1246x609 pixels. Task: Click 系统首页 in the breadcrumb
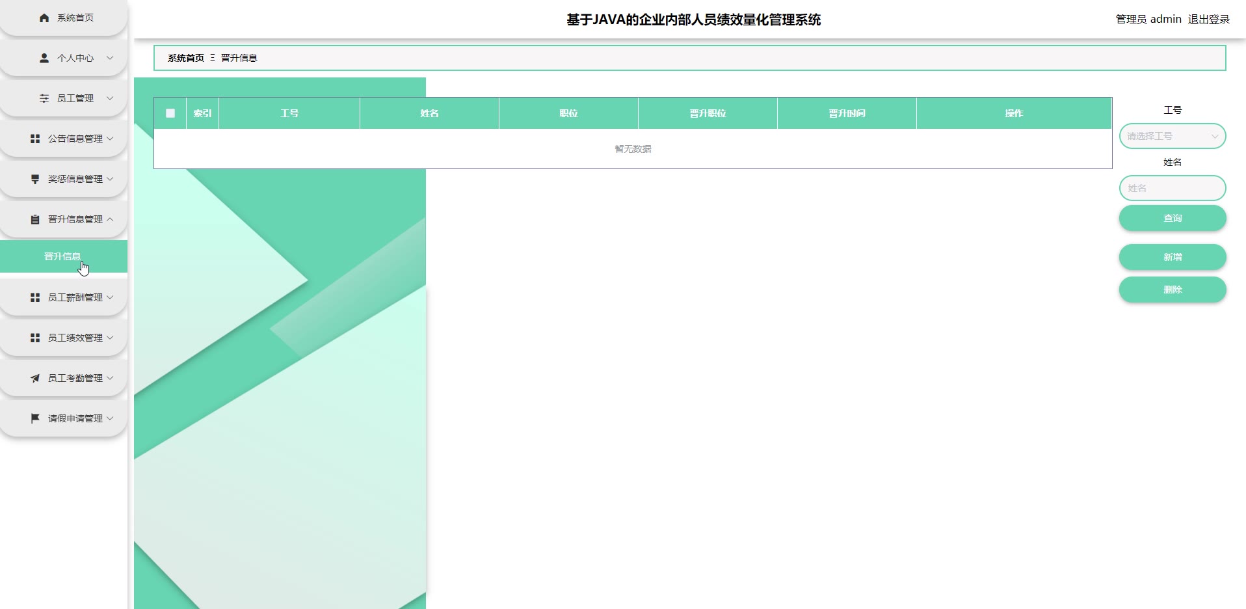[x=186, y=58]
